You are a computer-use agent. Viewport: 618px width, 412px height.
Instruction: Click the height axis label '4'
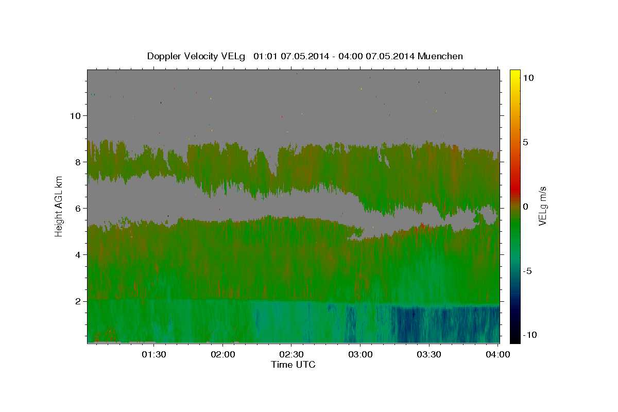78,254
